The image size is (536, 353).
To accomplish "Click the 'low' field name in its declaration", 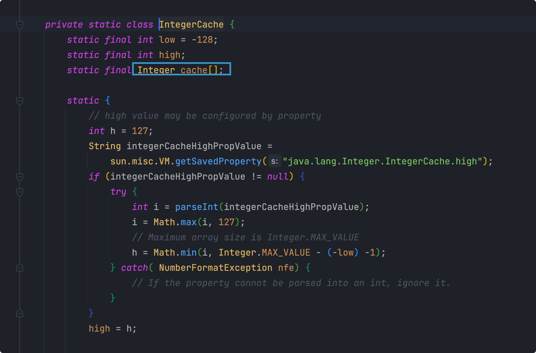I will [x=167, y=40].
